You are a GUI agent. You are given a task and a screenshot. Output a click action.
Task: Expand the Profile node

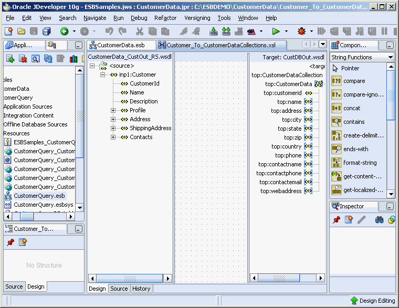(113, 110)
